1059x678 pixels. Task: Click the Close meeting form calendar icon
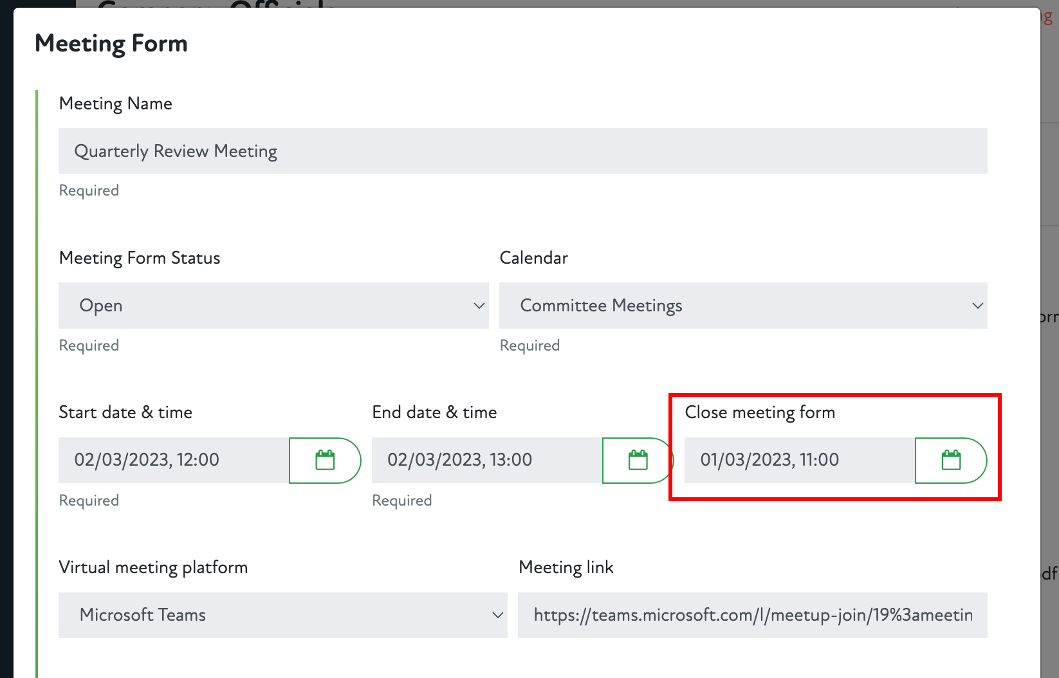[x=950, y=460]
